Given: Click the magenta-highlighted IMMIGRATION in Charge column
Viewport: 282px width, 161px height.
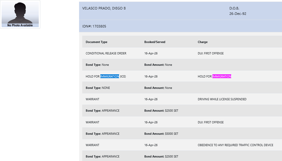Looking at the screenshot, I should pos(222,76).
